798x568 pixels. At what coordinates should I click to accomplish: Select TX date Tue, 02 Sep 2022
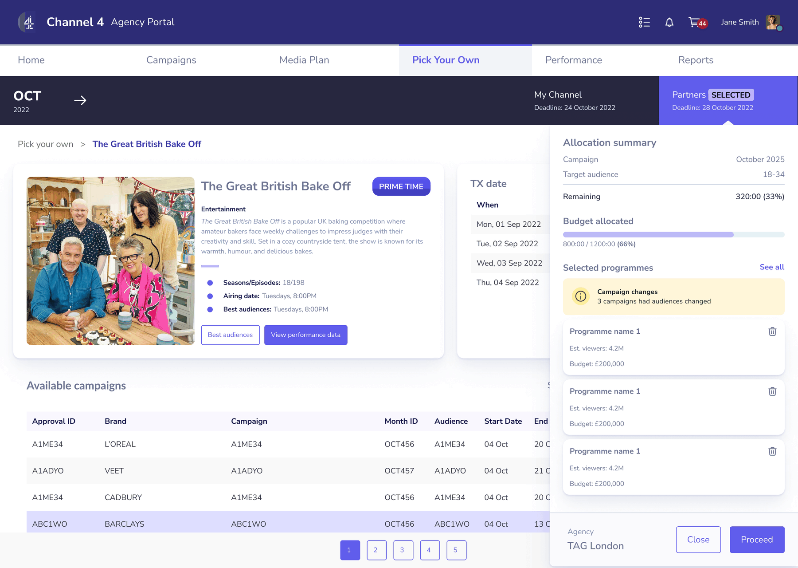click(x=510, y=244)
